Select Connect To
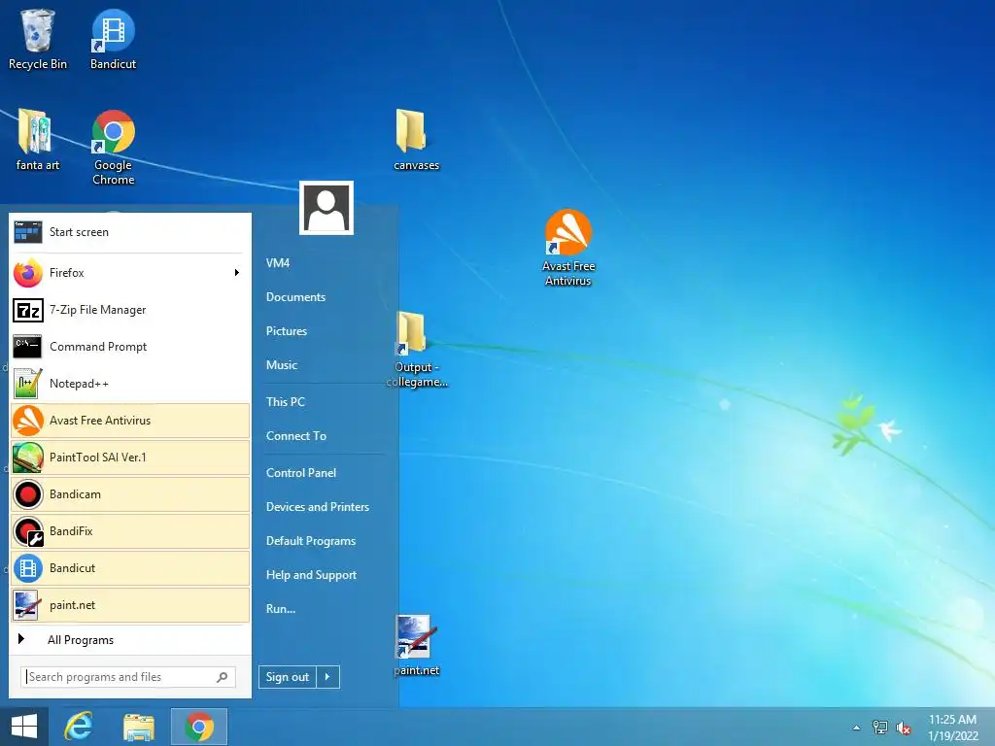995x746 pixels. click(x=296, y=436)
